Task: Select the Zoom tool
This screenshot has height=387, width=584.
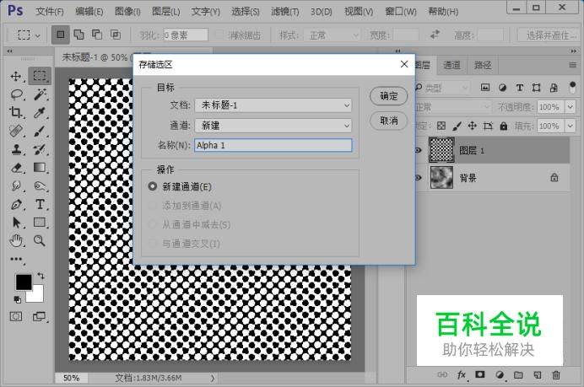Action: tap(40, 241)
